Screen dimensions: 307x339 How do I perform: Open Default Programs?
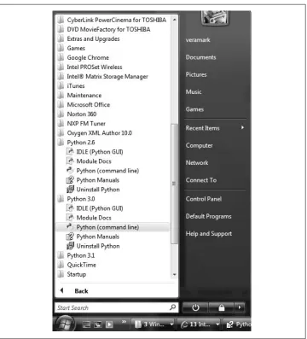pos(208,216)
